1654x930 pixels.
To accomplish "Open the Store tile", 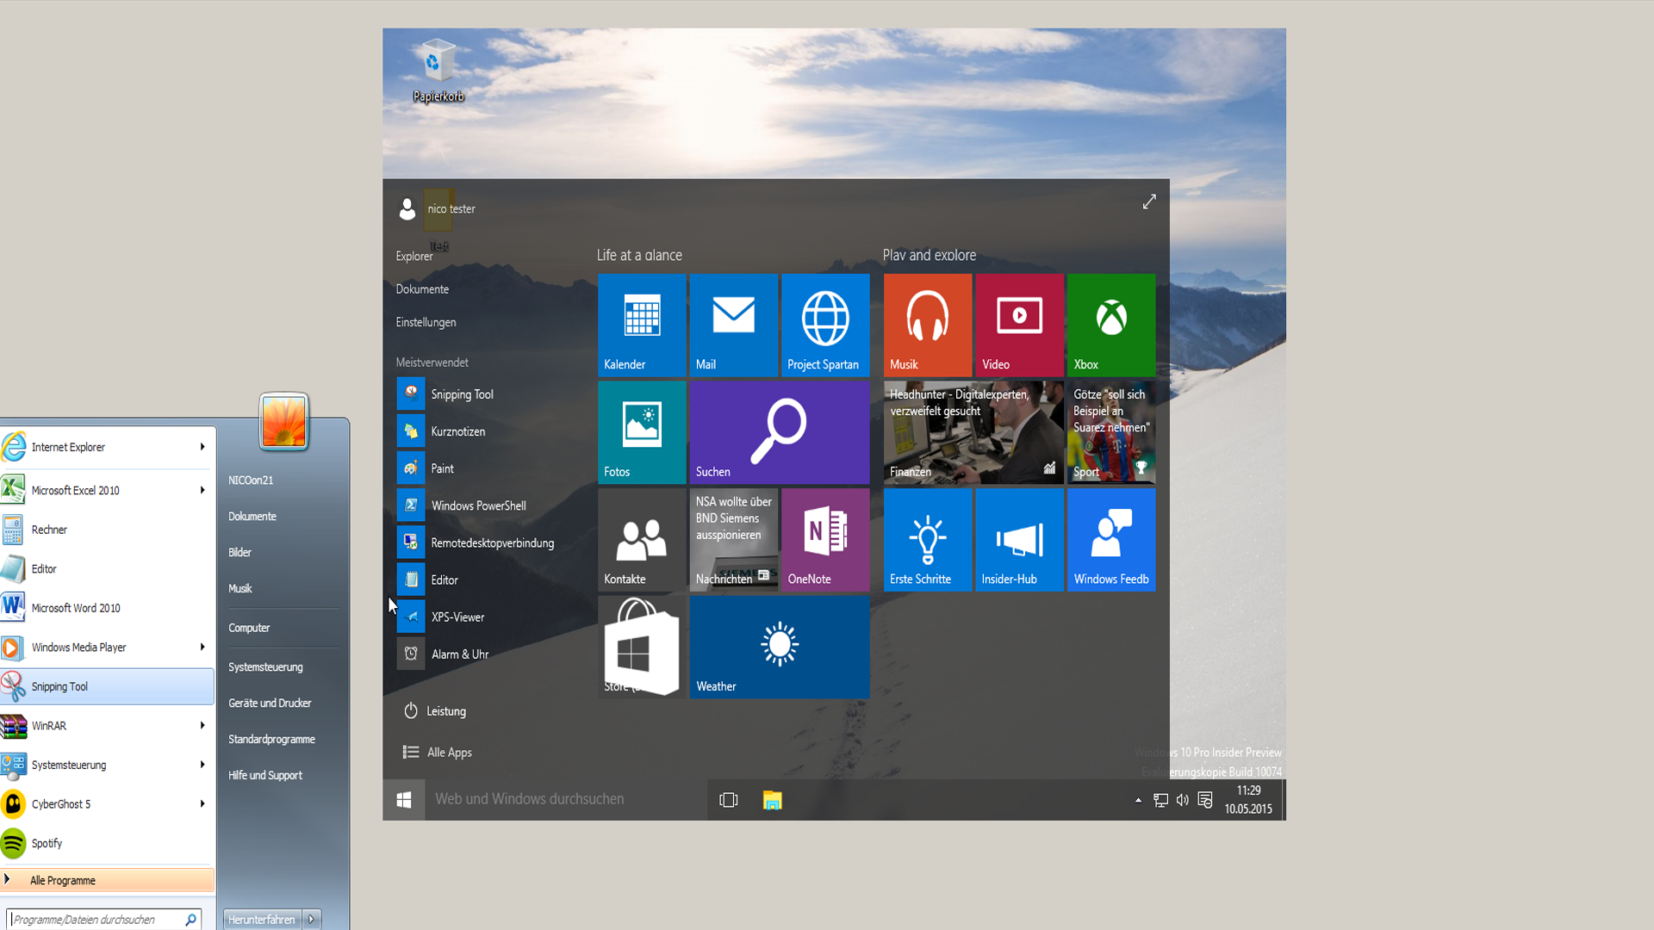I will (642, 647).
